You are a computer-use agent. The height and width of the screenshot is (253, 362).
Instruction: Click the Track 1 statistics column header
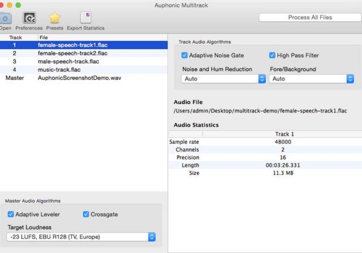[284, 134]
